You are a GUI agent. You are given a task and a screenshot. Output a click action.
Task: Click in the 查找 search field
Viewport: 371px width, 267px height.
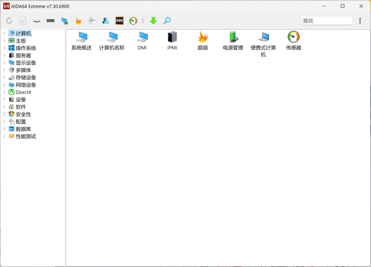(x=327, y=21)
